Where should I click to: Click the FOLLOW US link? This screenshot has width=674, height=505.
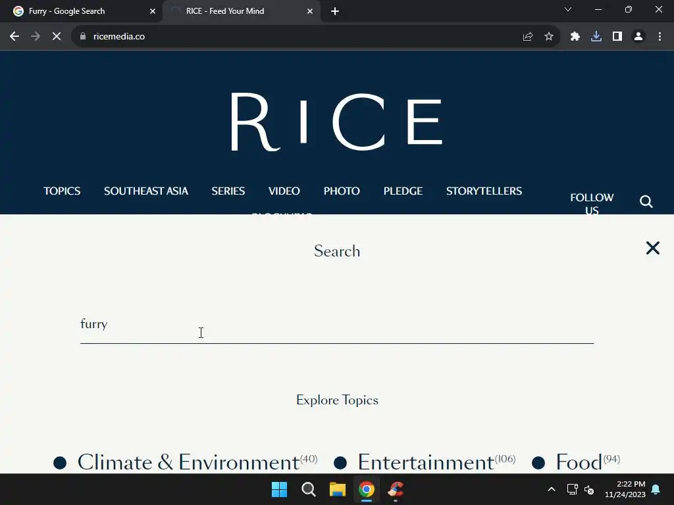592,203
